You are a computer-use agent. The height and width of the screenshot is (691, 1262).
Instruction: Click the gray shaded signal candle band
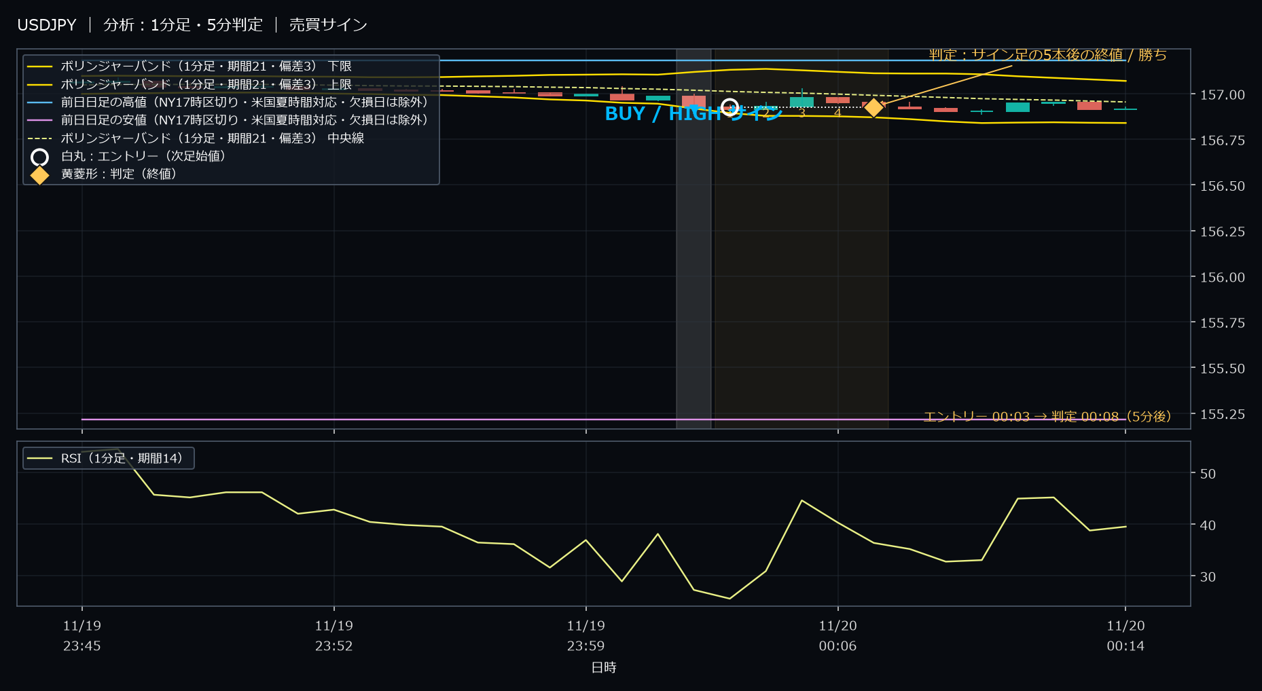pos(693,239)
